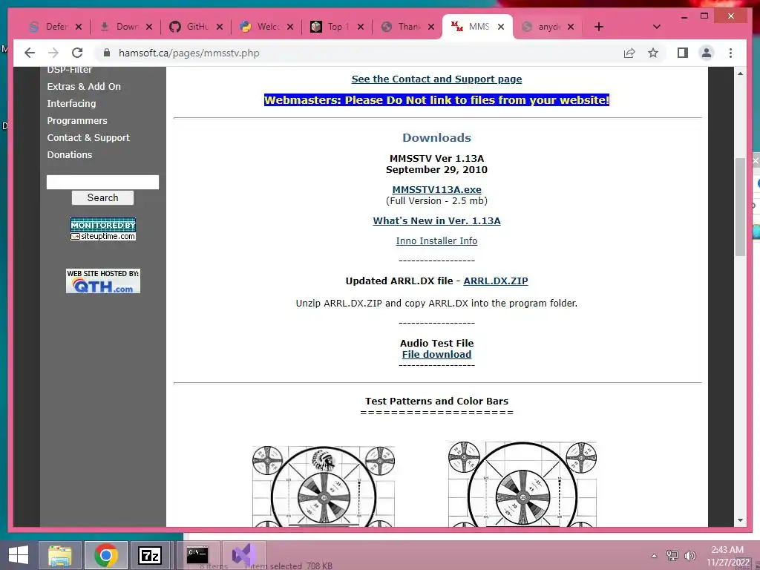Click the scrollbar down arrow

coord(740,520)
